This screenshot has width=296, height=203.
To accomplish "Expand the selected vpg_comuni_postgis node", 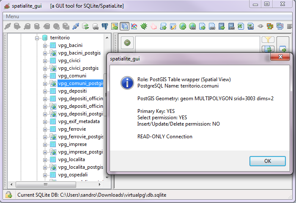I will point(45,84).
